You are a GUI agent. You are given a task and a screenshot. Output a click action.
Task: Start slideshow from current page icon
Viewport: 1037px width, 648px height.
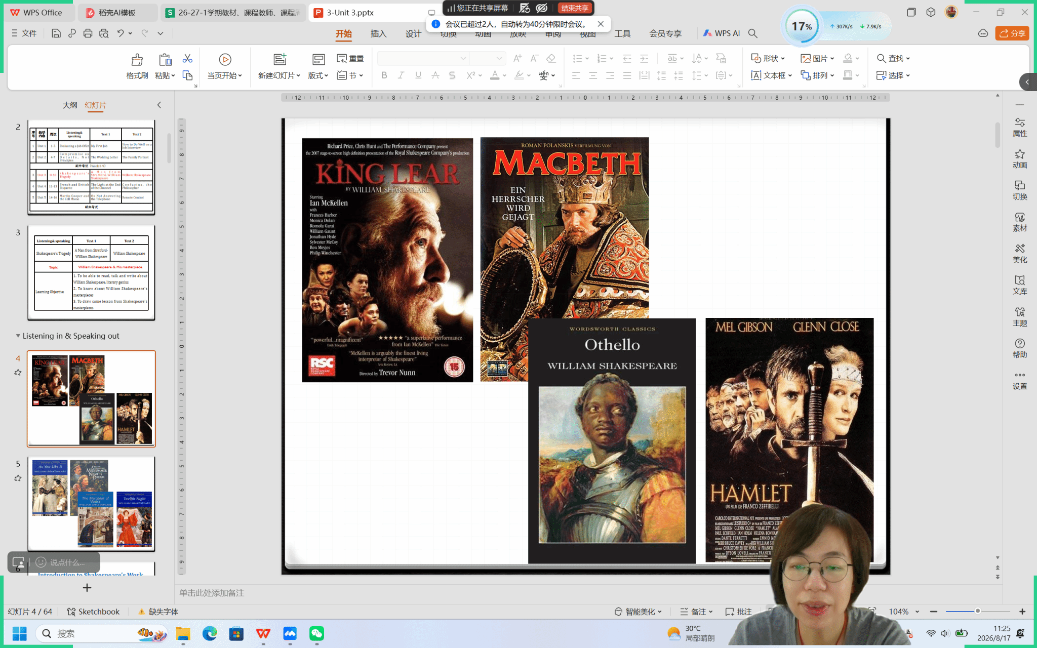click(x=225, y=60)
